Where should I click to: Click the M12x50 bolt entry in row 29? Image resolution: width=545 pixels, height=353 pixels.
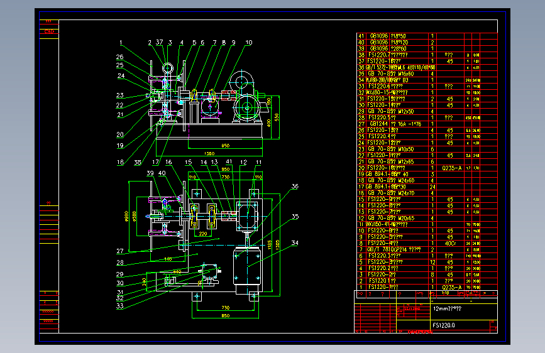pos(390,112)
